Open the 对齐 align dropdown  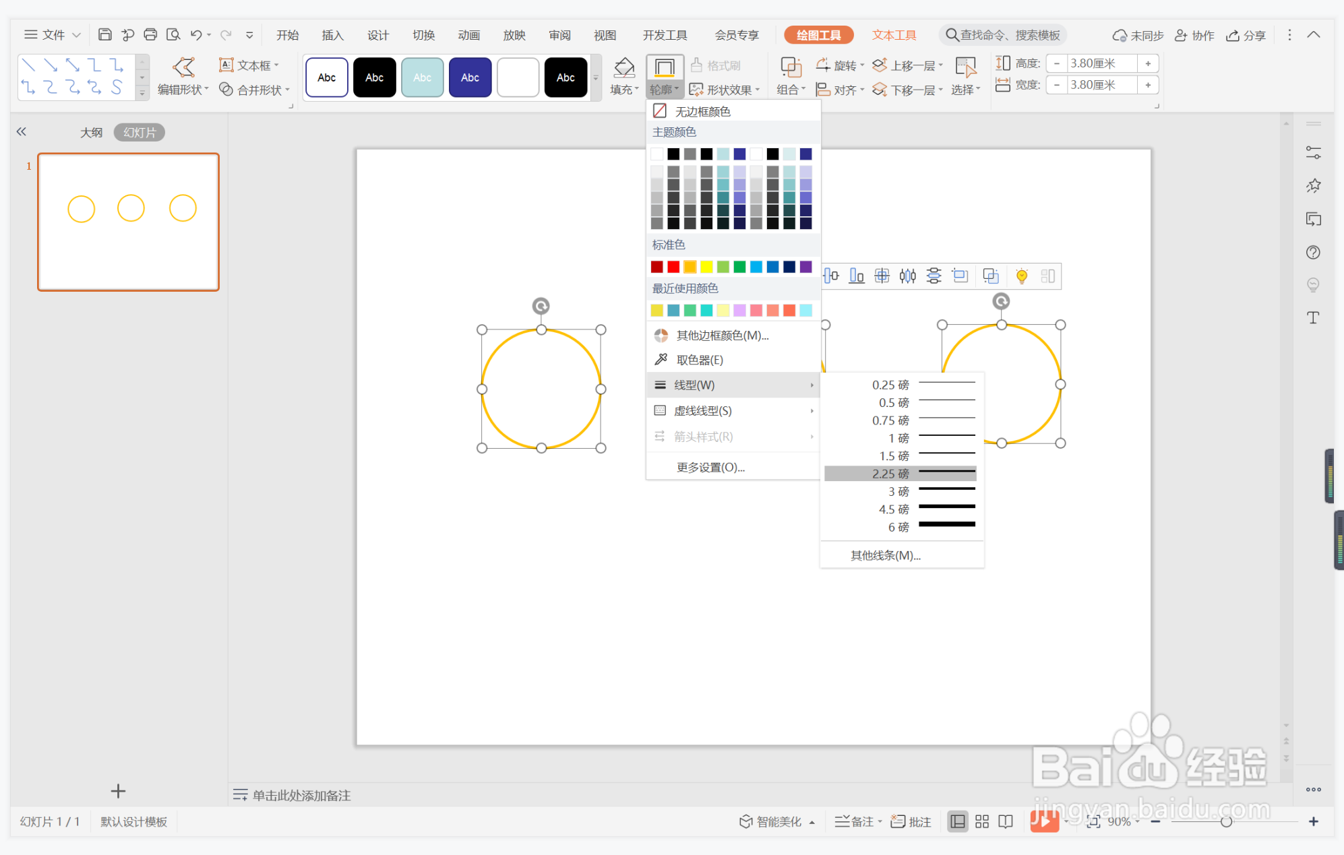click(x=841, y=90)
